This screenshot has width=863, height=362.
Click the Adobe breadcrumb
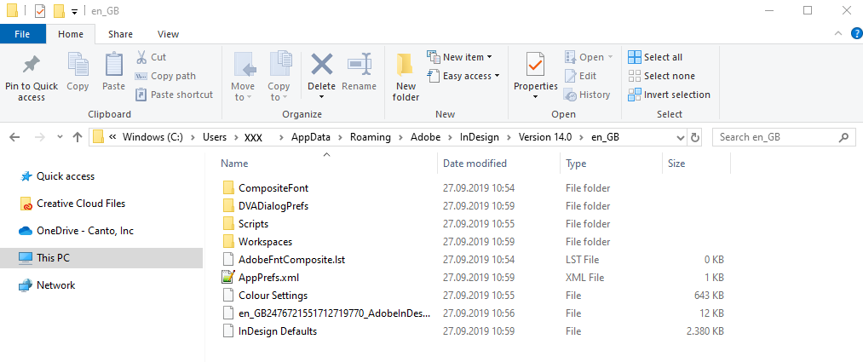(425, 137)
